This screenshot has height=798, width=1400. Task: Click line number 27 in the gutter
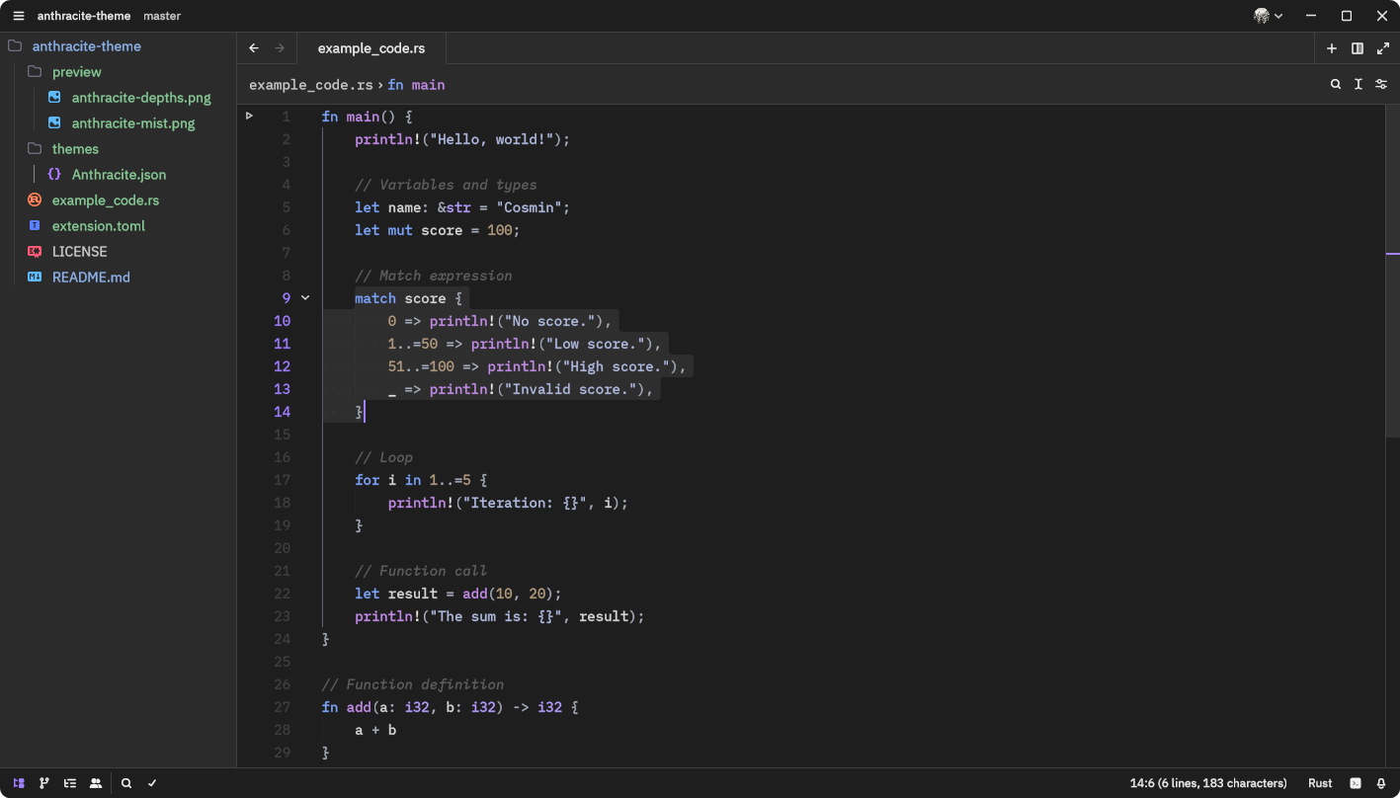(x=283, y=707)
